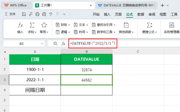The image size is (180, 112).
Task: Expand the quick access toolbar dropdown
Action: [x=64, y=14]
